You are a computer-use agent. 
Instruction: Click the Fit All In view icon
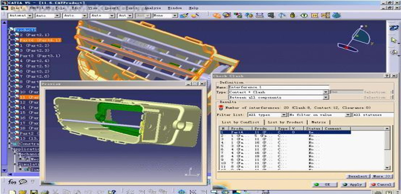[x=181, y=192]
